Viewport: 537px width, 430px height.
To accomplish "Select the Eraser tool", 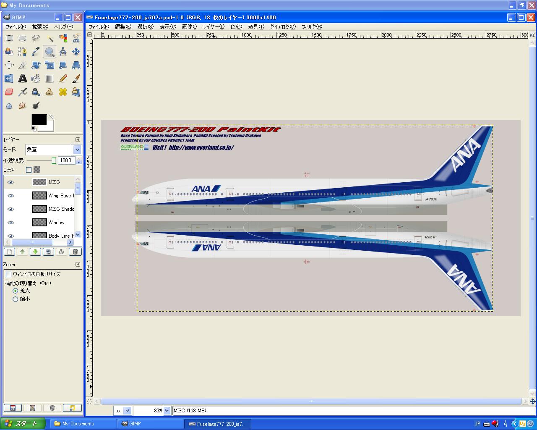I will [9, 92].
